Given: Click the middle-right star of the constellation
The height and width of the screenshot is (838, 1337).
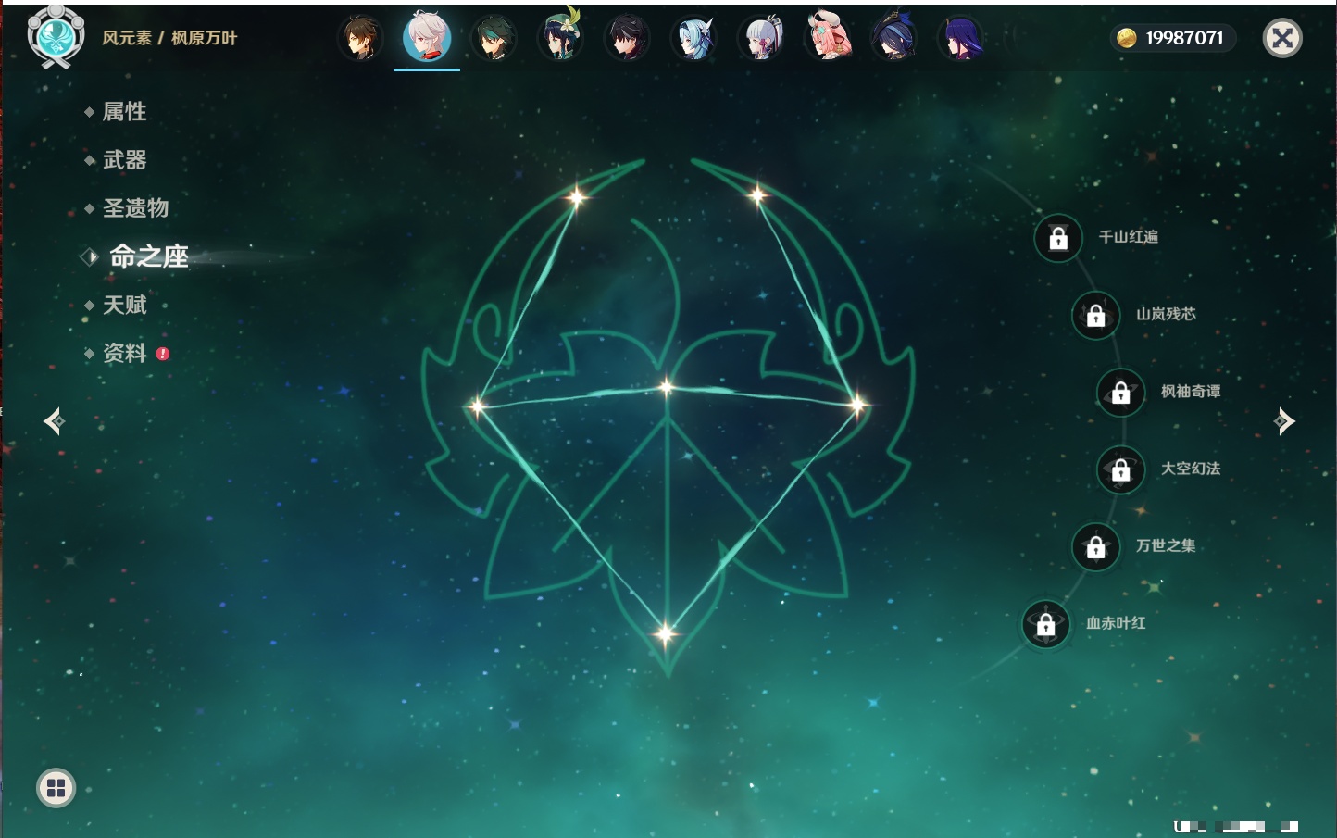Looking at the screenshot, I should coord(857,404).
